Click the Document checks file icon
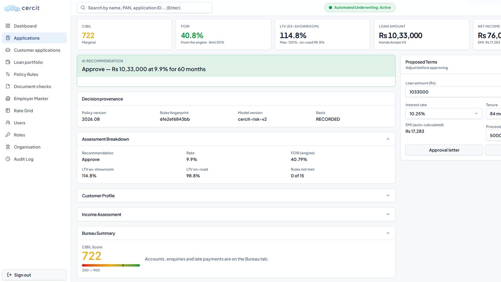The image size is (501, 282). pyautogui.click(x=8, y=86)
